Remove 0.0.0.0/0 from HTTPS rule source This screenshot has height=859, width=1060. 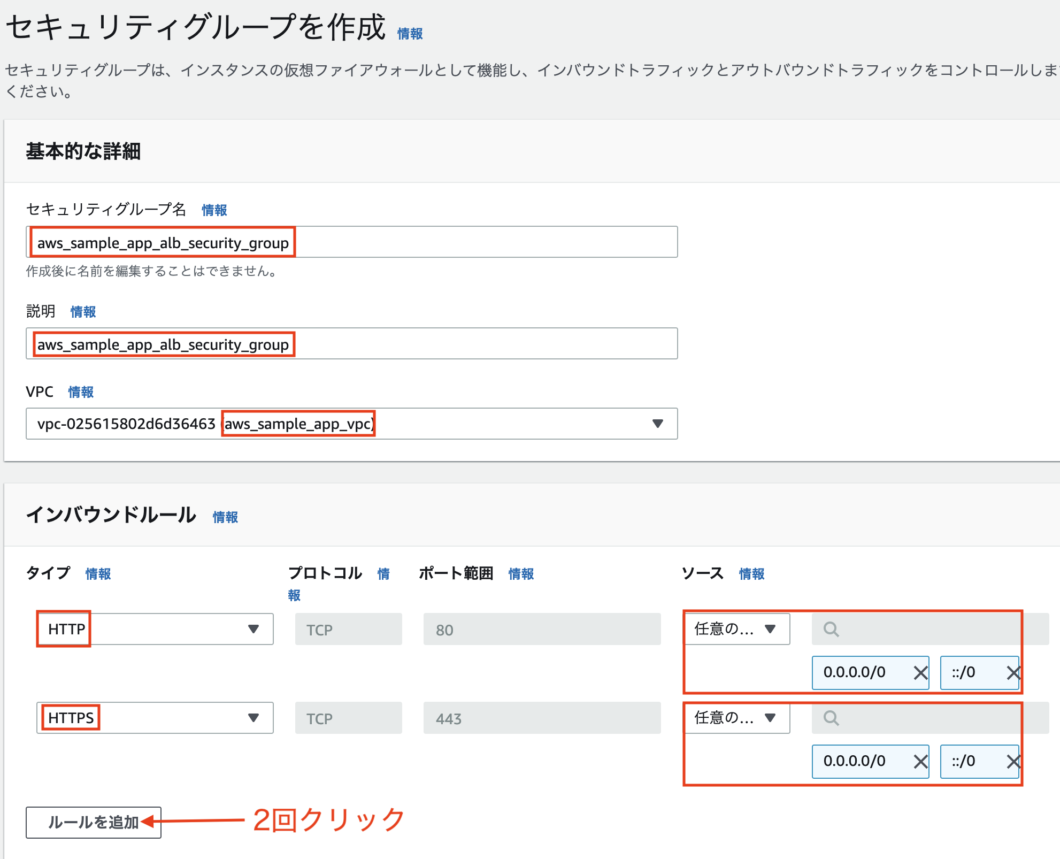coord(920,762)
